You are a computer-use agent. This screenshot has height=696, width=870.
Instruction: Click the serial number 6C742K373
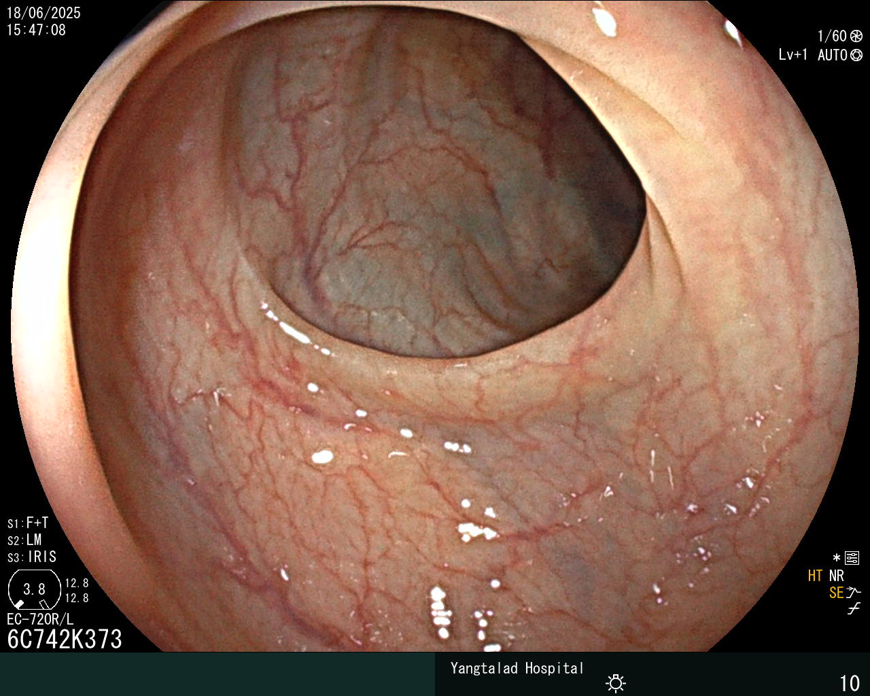(65, 639)
